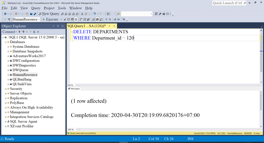Viewport: 264px width, 143px height.
Task: Open a new XMLA query from the toolbar
Action: 73,14
